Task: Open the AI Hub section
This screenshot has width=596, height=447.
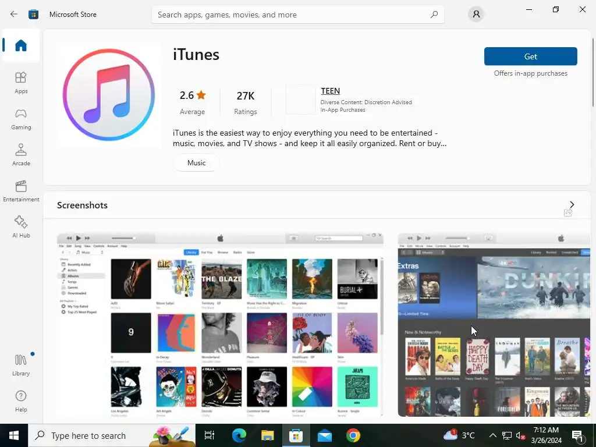Action: coord(21,227)
